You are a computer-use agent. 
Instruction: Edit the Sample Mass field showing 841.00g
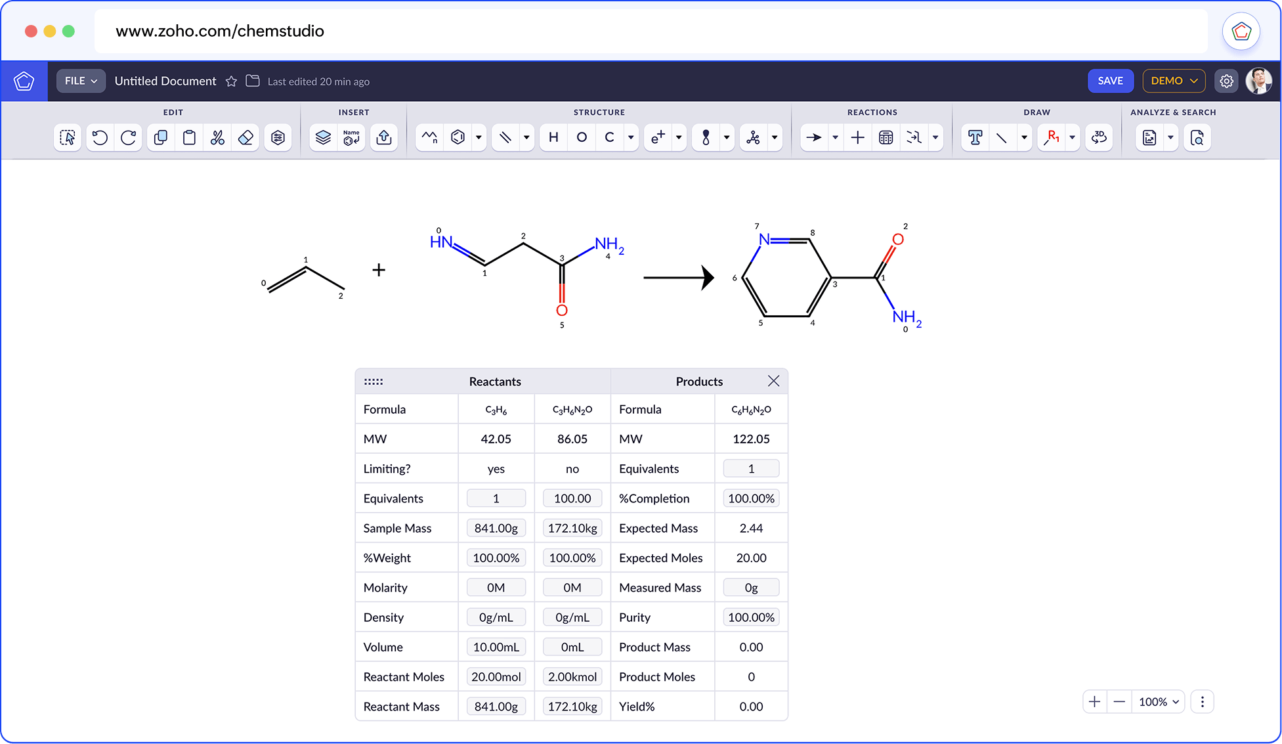click(496, 527)
